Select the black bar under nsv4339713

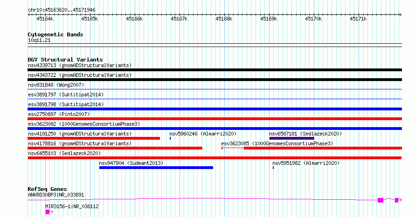pyautogui.click(x=214, y=70)
